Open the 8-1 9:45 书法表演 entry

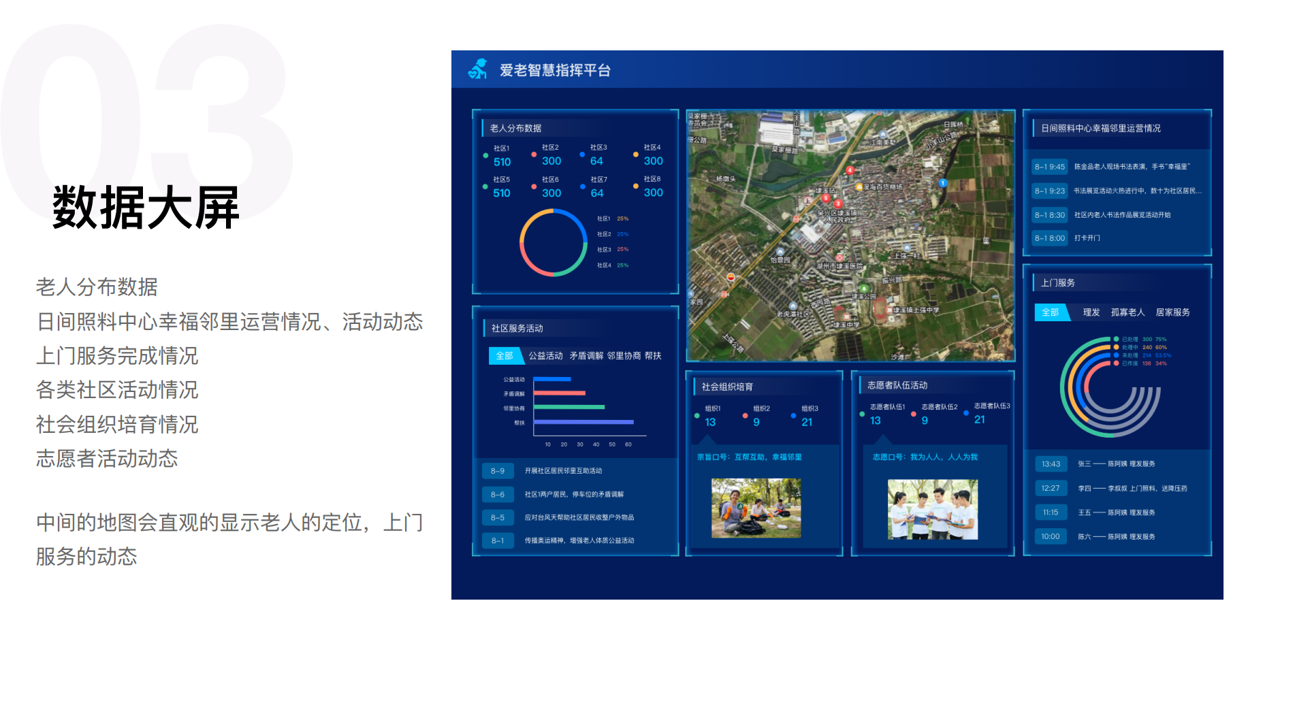tap(1117, 167)
